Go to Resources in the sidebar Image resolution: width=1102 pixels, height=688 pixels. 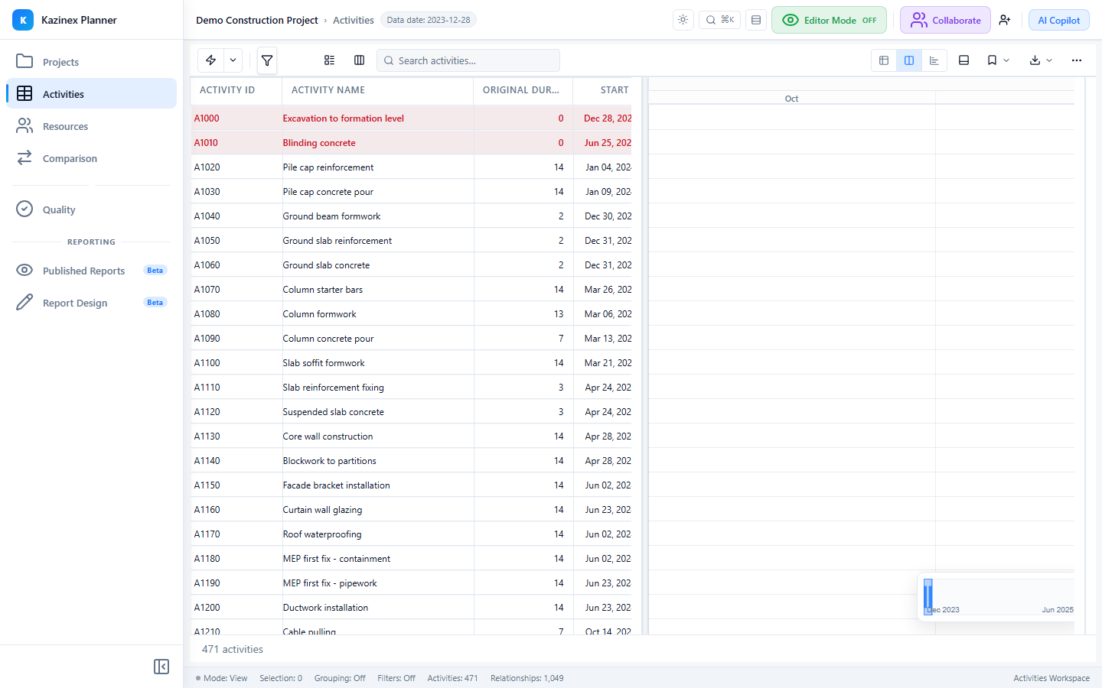[x=92, y=126]
